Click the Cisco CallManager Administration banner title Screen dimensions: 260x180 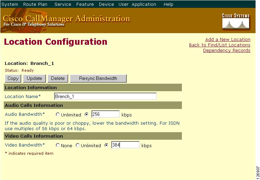pyautogui.click(x=66, y=18)
